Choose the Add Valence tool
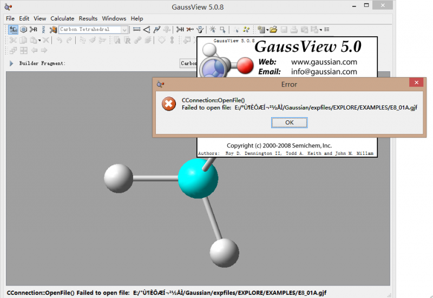This screenshot has width=433, height=298. pyautogui.click(x=180, y=29)
